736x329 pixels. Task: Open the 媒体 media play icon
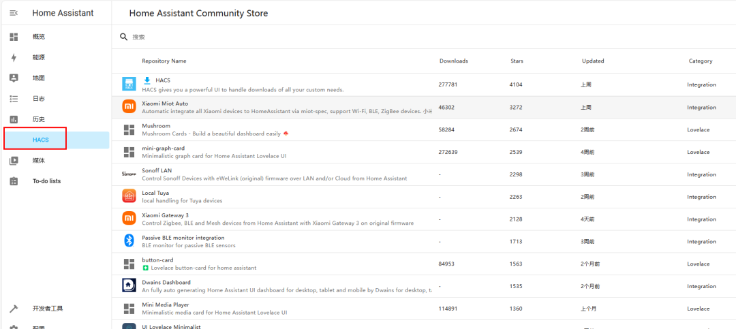click(x=14, y=161)
